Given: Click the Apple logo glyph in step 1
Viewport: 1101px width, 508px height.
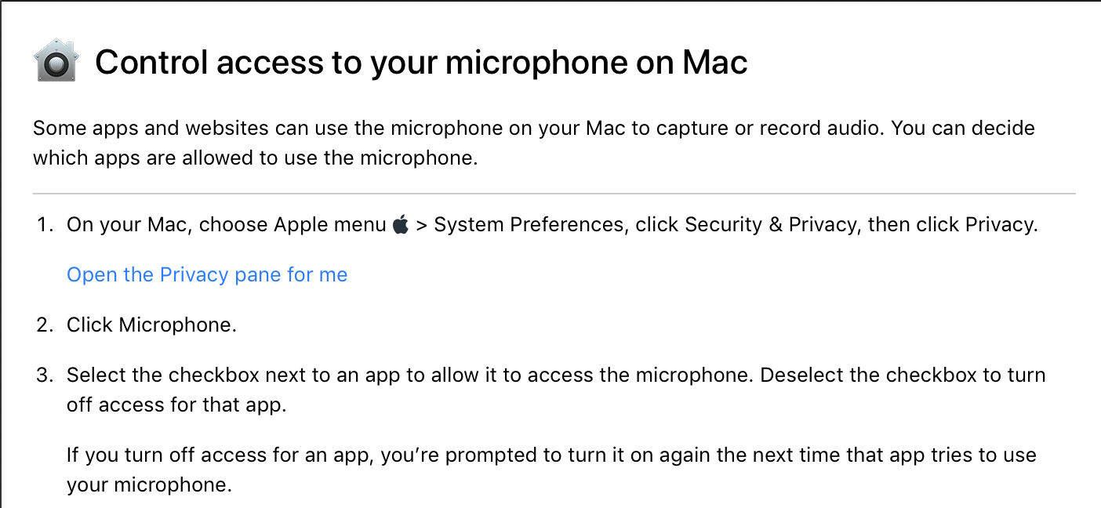Looking at the screenshot, I should pyautogui.click(x=401, y=226).
